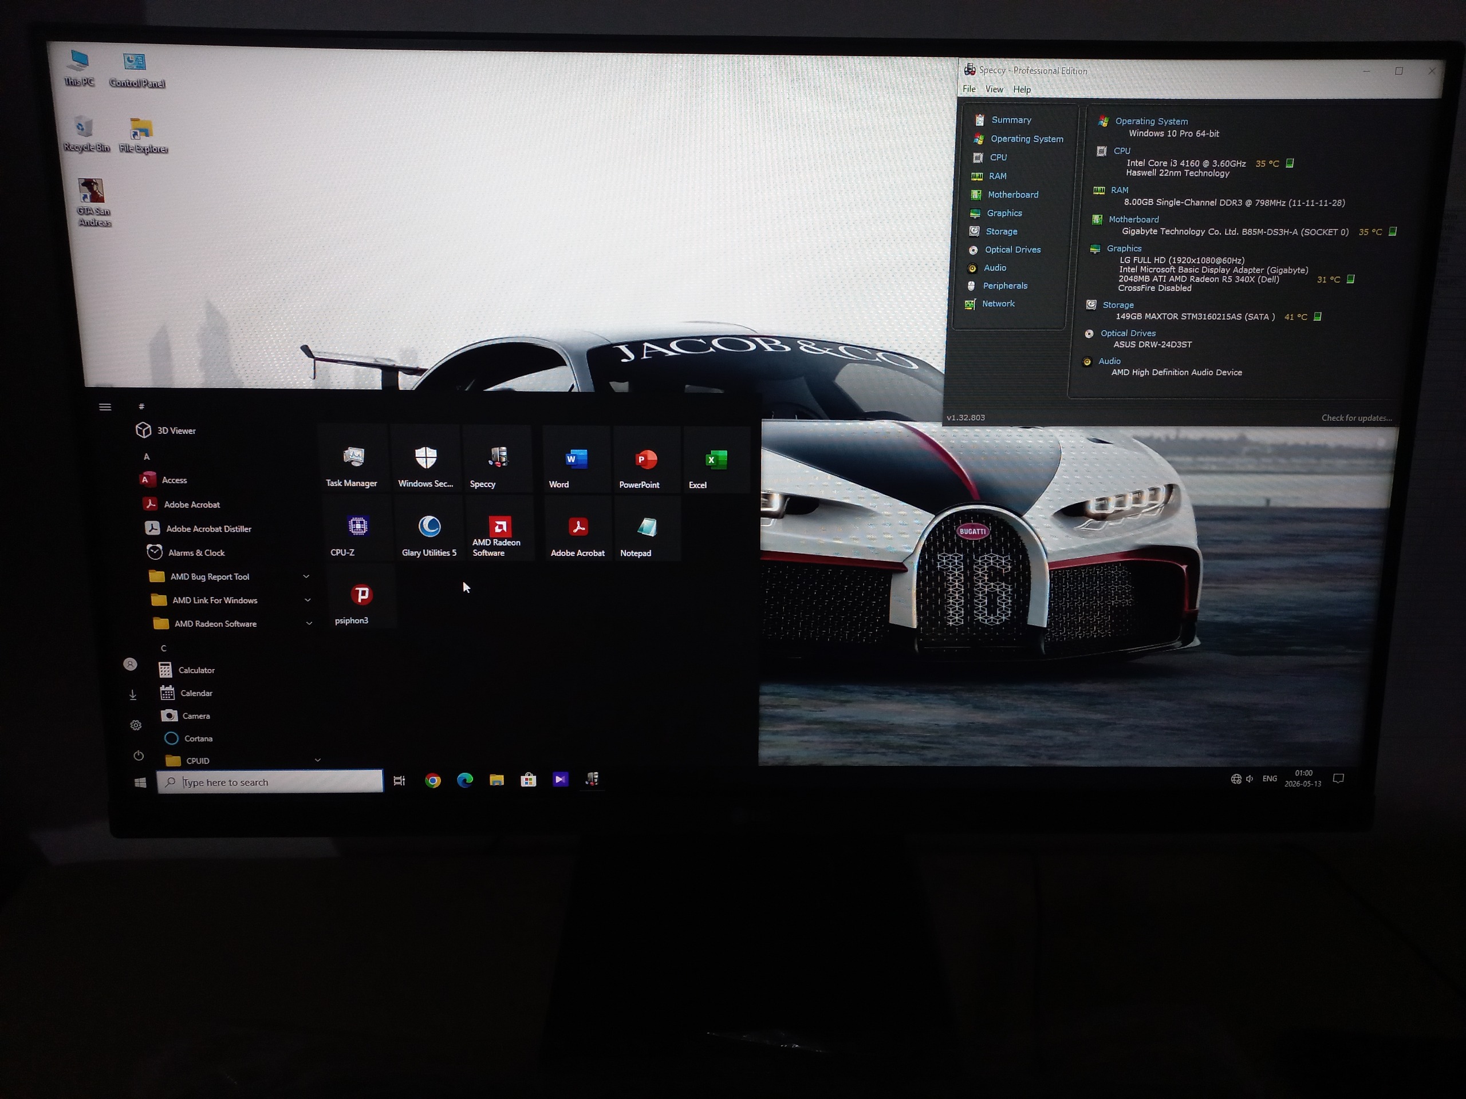Open the Help menu in Speccy
Image resolution: width=1466 pixels, height=1099 pixels.
click(1022, 89)
